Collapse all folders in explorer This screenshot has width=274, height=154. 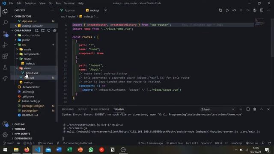[x=55, y=30]
